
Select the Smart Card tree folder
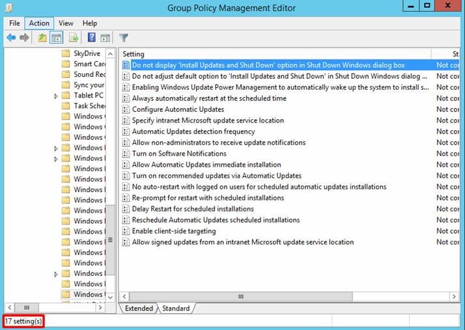(89, 64)
